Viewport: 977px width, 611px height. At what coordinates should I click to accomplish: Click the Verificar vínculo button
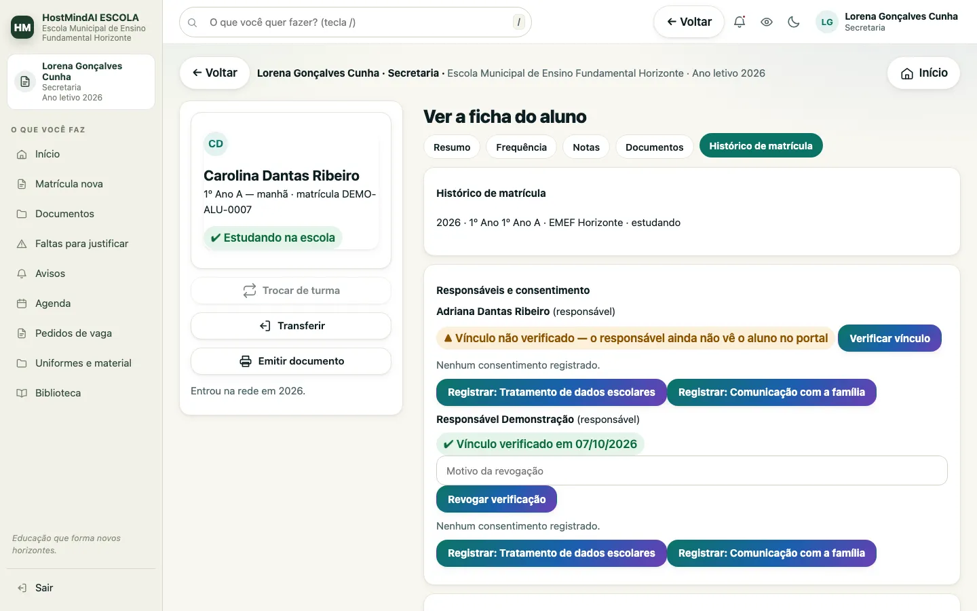(889, 338)
